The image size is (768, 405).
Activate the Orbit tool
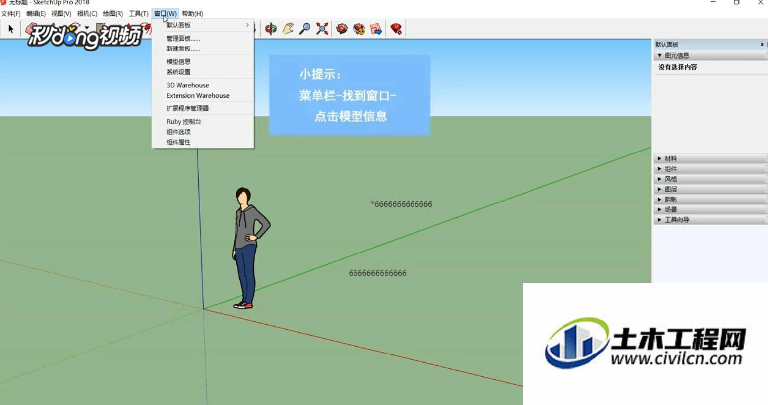point(271,29)
